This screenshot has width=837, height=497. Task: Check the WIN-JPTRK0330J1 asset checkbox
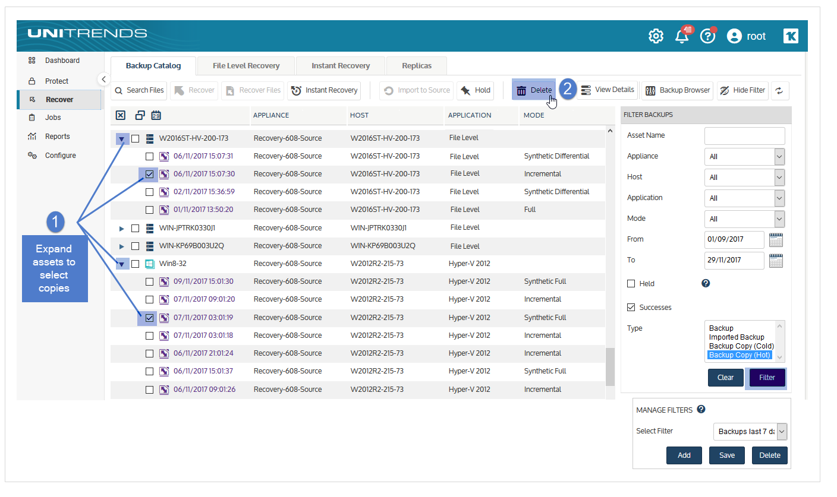[136, 228]
